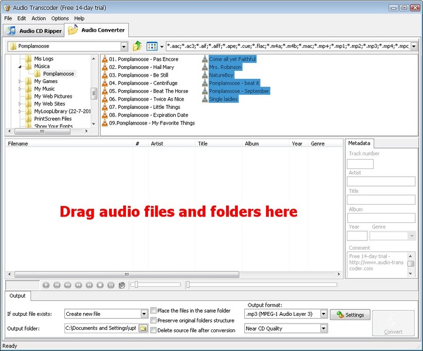The image size is (423, 351).
Task: Click the Title metadata input field
Action: pyautogui.click(x=381, y=199)
